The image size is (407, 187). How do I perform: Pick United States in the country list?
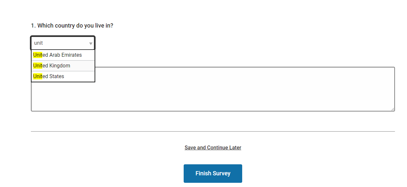(63, 76)
